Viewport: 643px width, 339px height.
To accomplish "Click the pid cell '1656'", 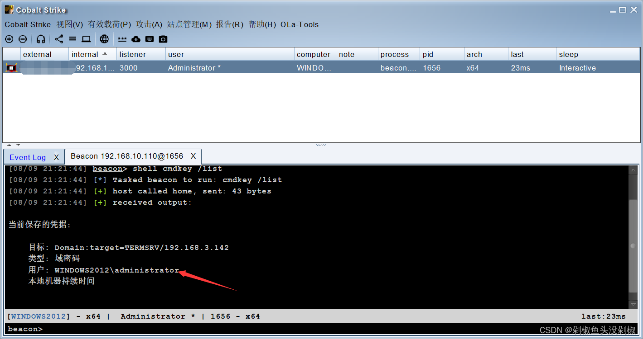I will pyautogui.click(x=442, y=68).
